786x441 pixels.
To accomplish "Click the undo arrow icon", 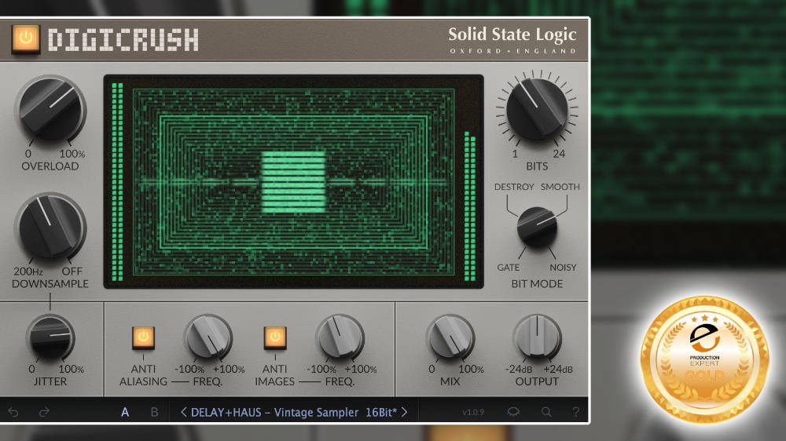I will pyautogui.click(x=13, y=412).
